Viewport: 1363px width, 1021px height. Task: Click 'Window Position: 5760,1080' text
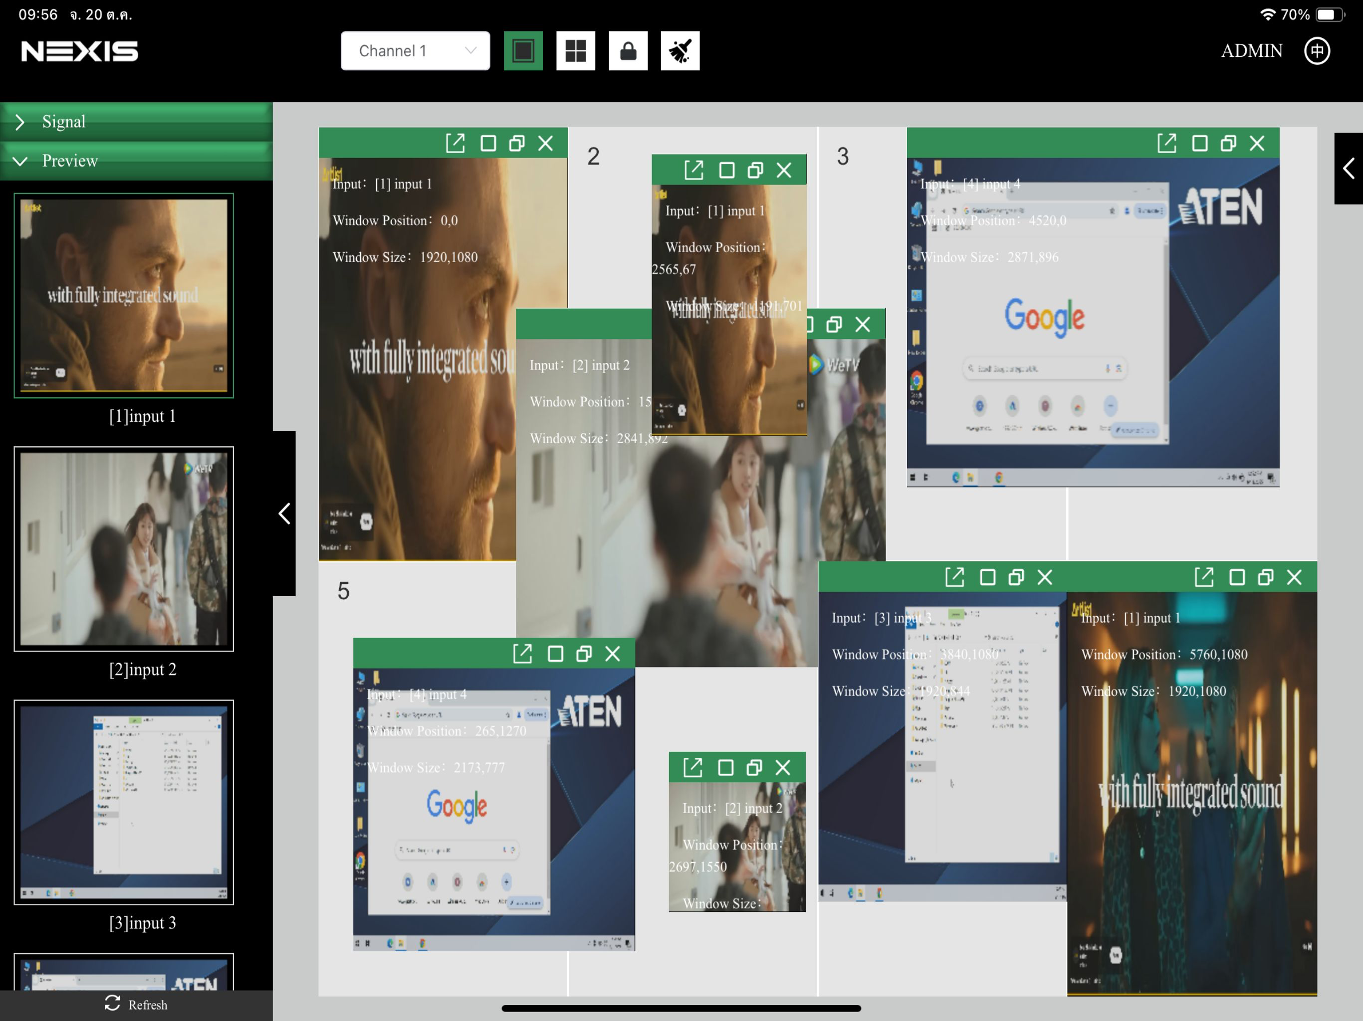1164,655
